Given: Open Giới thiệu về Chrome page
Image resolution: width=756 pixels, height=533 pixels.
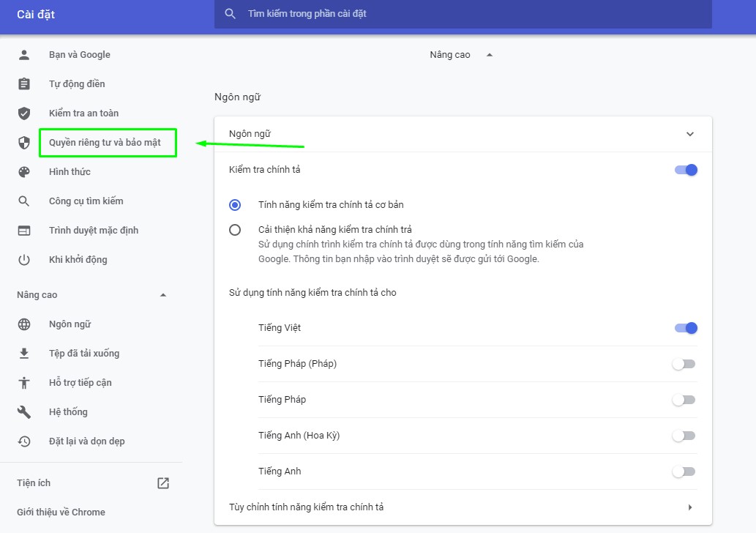Looking at the screenshot, I should tap(61, 512).
